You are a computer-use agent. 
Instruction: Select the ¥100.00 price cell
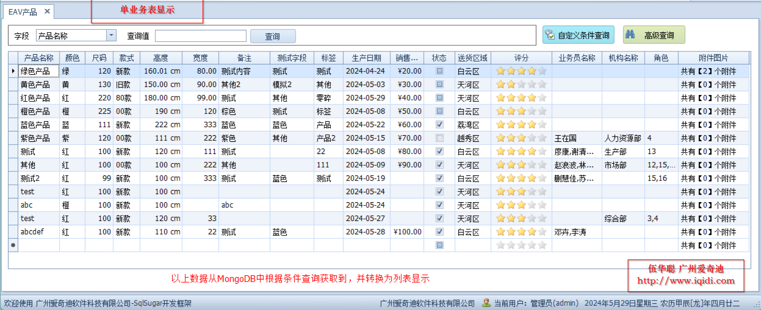click(x=407, y=232)
